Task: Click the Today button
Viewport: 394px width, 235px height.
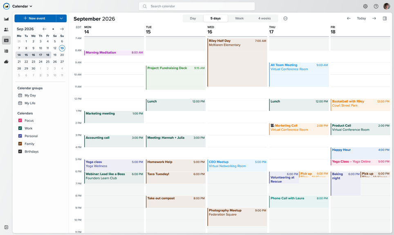Action: pos(361,18)
